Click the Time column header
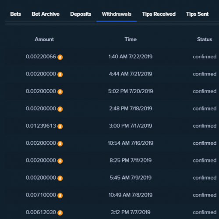 pyautogui.click(x=131, y=39)
